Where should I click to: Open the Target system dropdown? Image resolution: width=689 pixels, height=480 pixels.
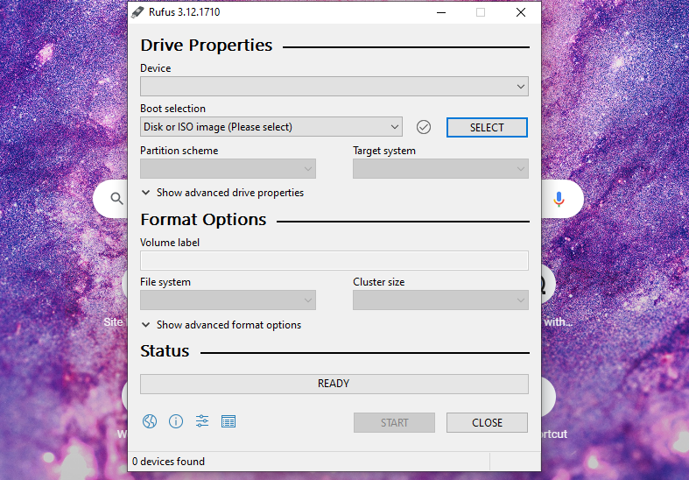click(x=440, y=168)
